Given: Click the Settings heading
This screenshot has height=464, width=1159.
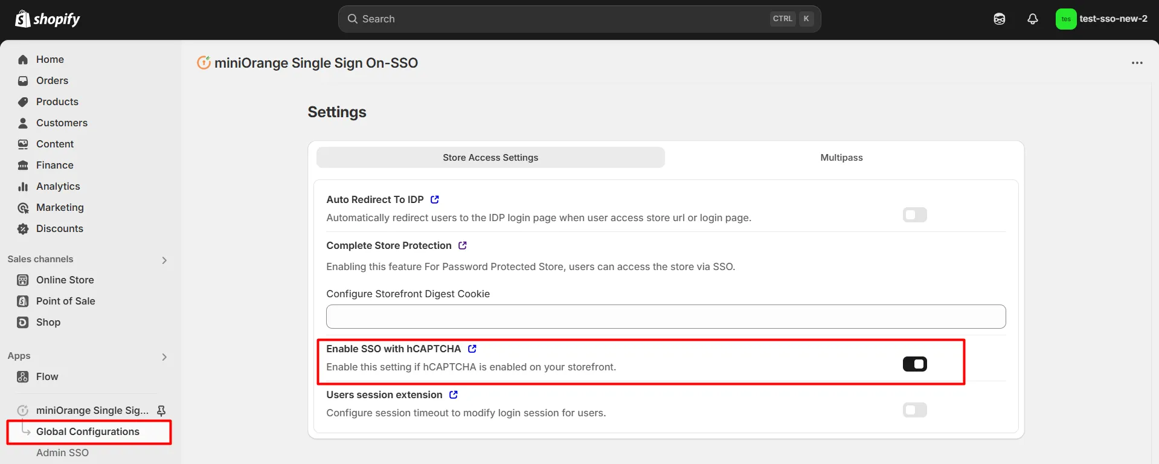Looking at the screenshot, I should tap(337, 112).
